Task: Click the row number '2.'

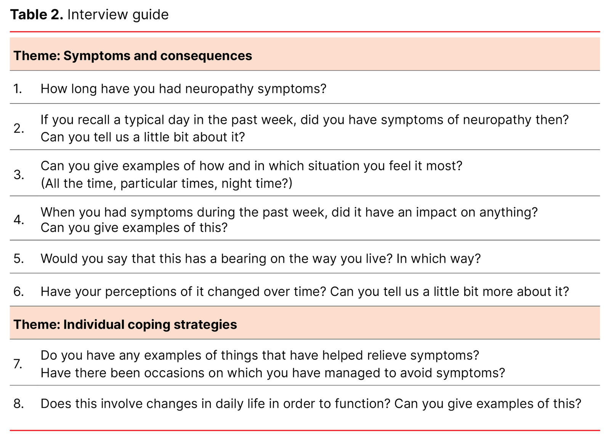Action: tap(19, 129)
